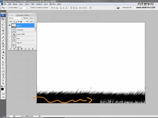The image size is (158, 118).
Task: Select the Slice tool
Action: [x=3, y=34]
